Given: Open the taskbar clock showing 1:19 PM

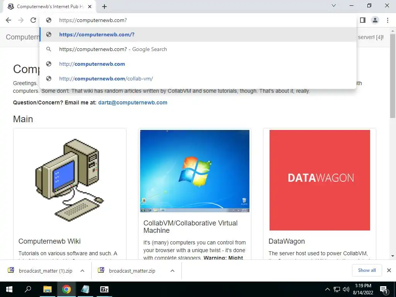Looking at the screenshot, I should [x=363, y=289].
